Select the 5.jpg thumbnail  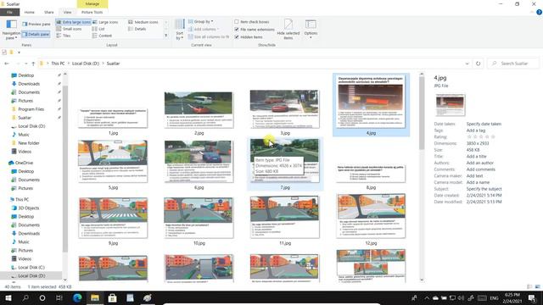113,162
